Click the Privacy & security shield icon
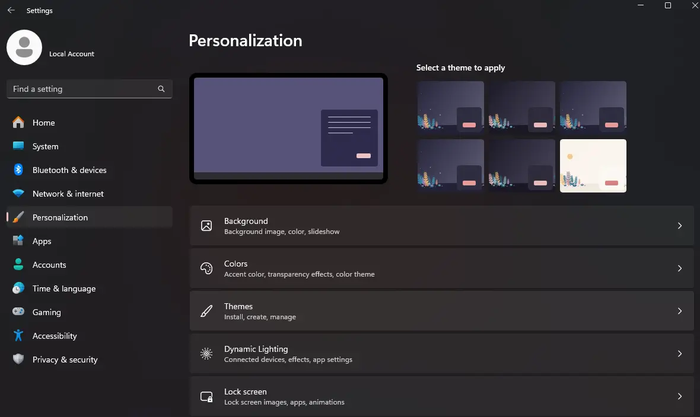This screenshot has width=700, height=417. coord(18,359)
